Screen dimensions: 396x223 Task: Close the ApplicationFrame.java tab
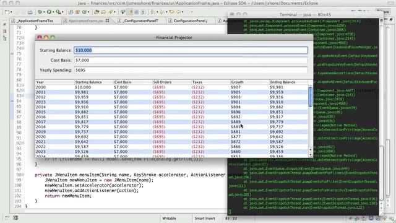pos(107,20)
